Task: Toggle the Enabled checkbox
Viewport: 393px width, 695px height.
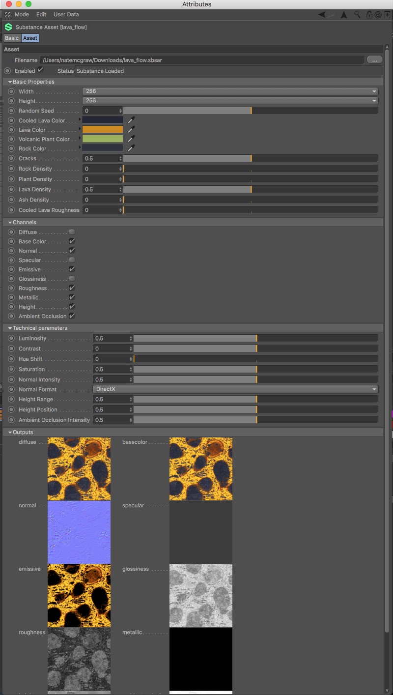Action: pos(41,70)
